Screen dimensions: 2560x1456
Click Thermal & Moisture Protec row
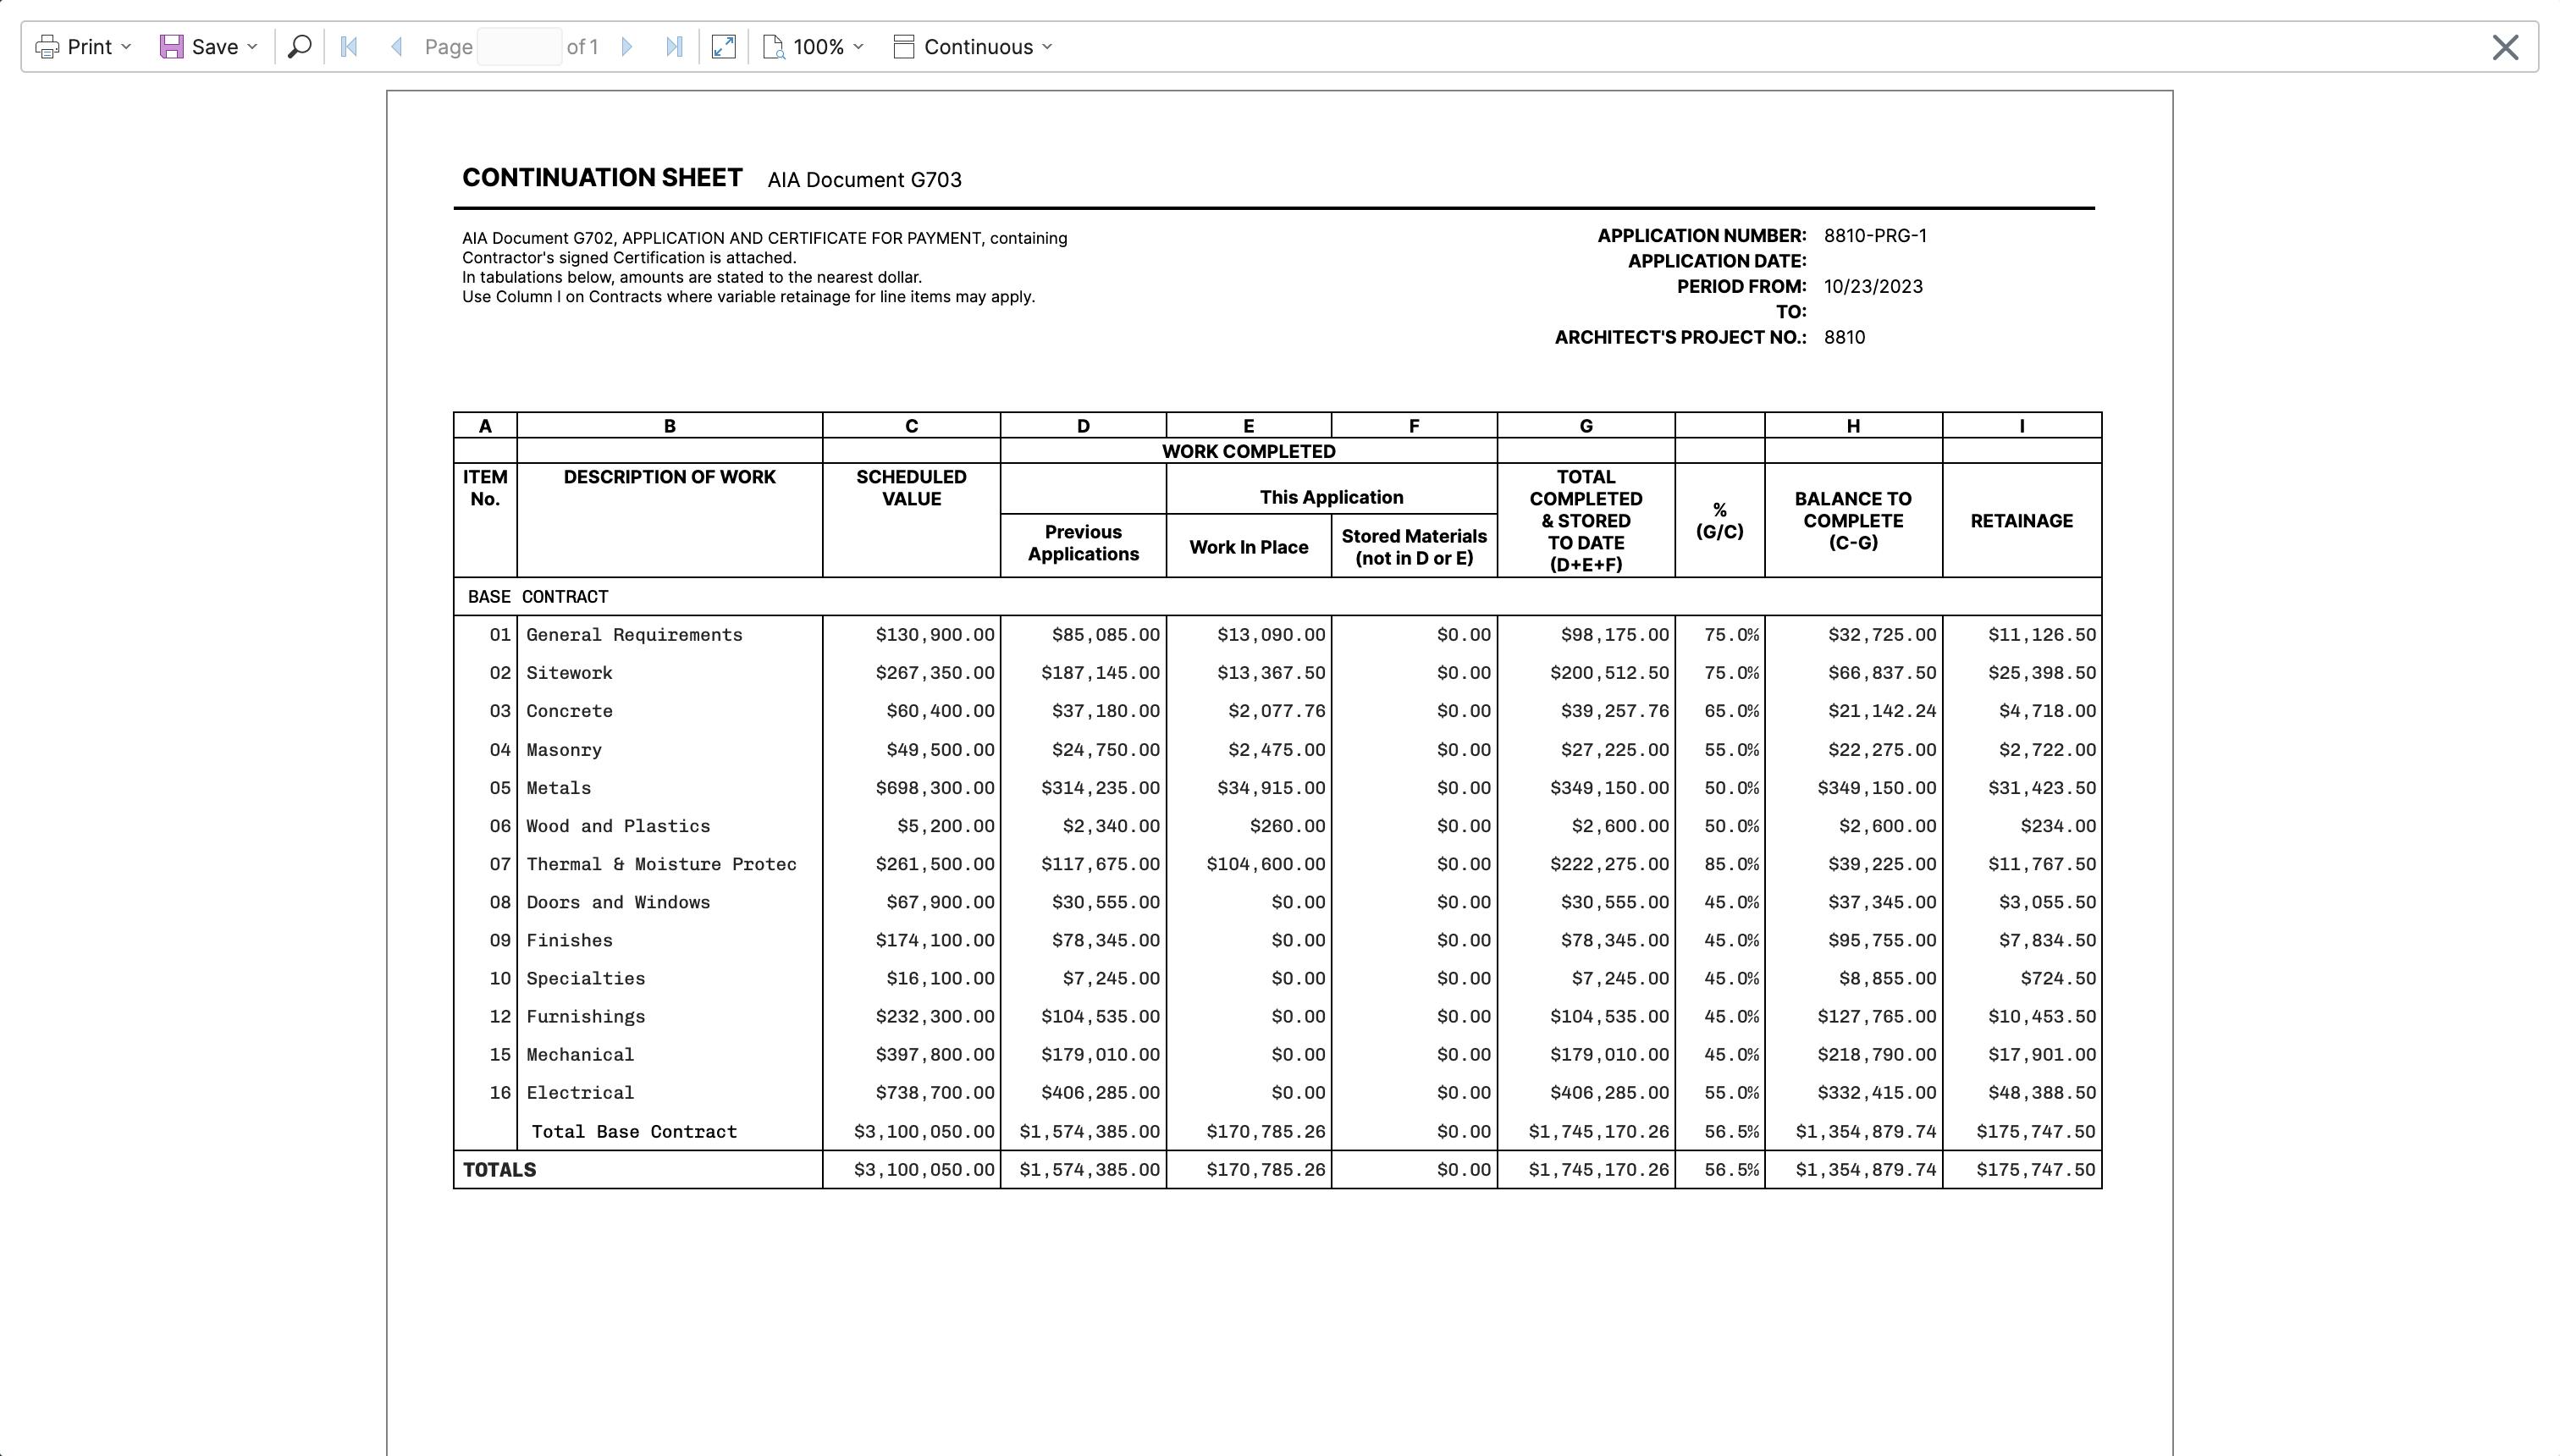tap(1277, 864)
